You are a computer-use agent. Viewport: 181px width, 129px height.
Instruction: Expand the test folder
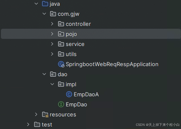click(28, 125)
